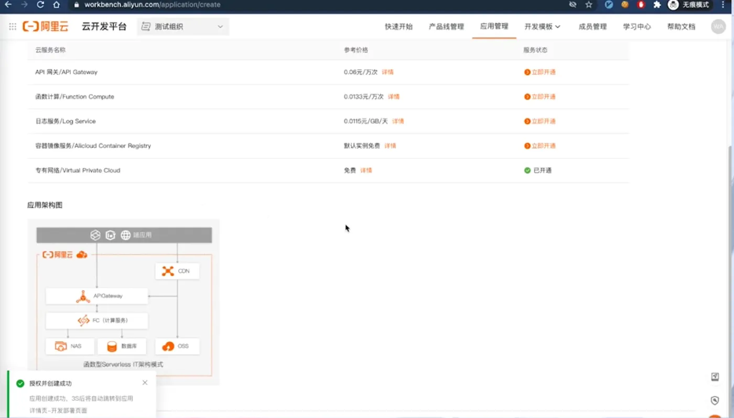This screenshot has width=734, height=418.
Task: Reload the page with the refresh icon
Action: pos(40,5)
